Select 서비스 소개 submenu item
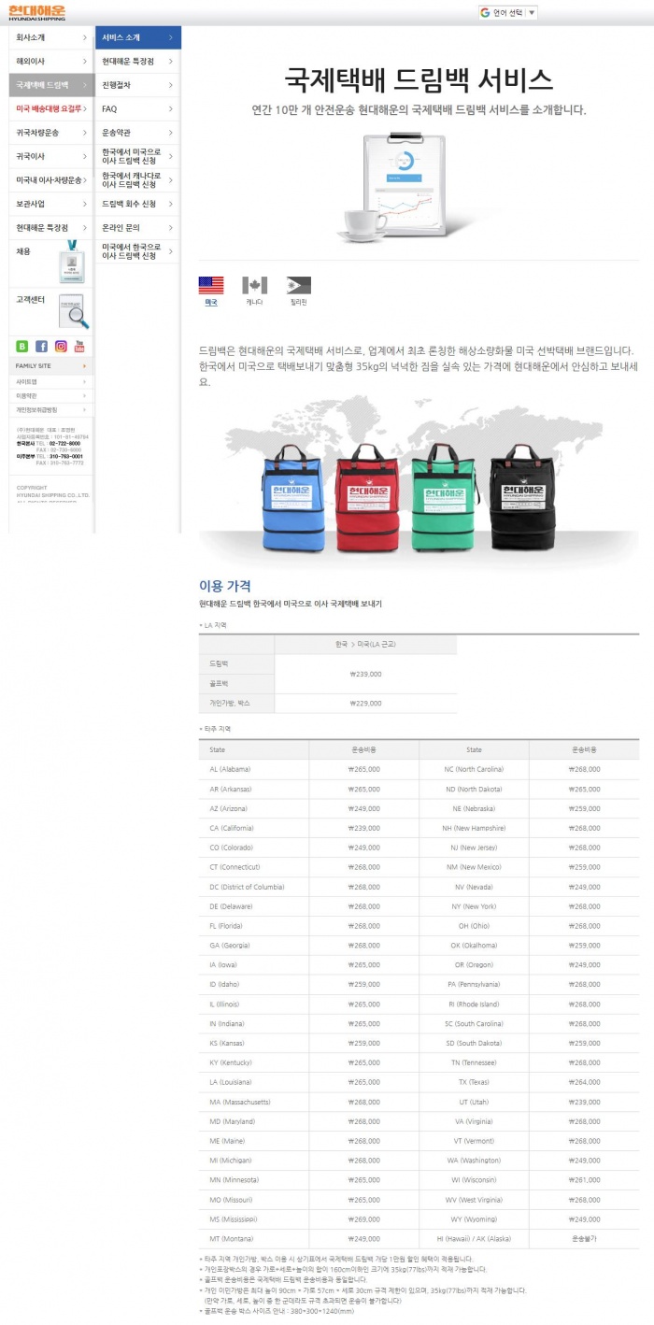The height and width of the screenshot is (1325, 654). 138,37
